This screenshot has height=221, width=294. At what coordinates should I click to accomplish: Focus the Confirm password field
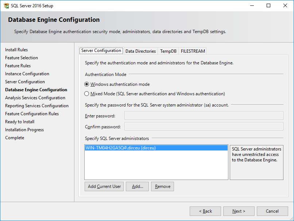(x=204, y=126)
